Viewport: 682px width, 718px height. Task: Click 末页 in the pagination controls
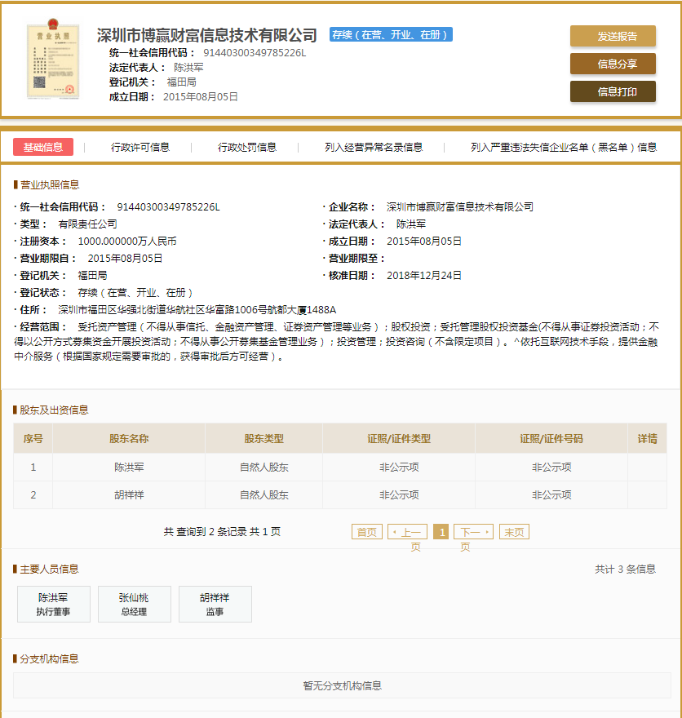click(x=514, y=530)
